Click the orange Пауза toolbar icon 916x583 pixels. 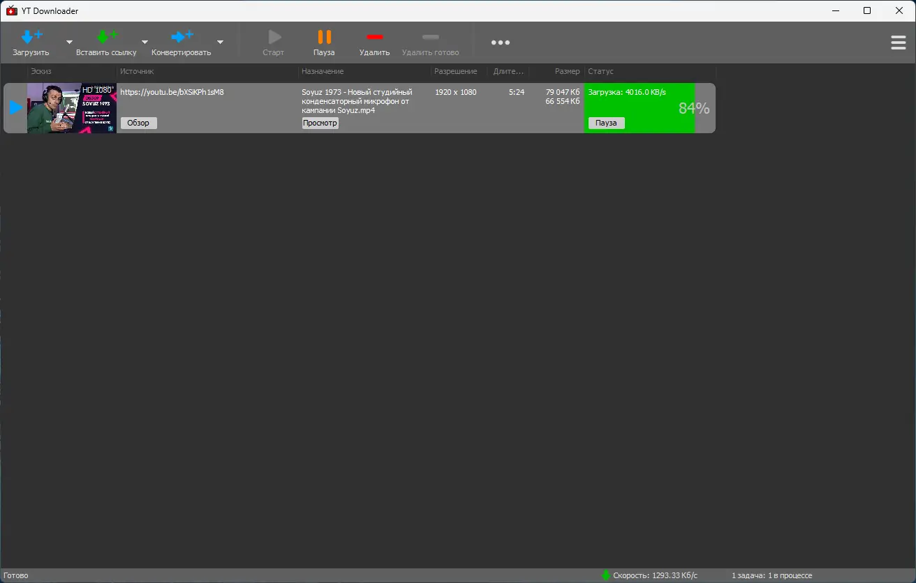tap(324, 36)
